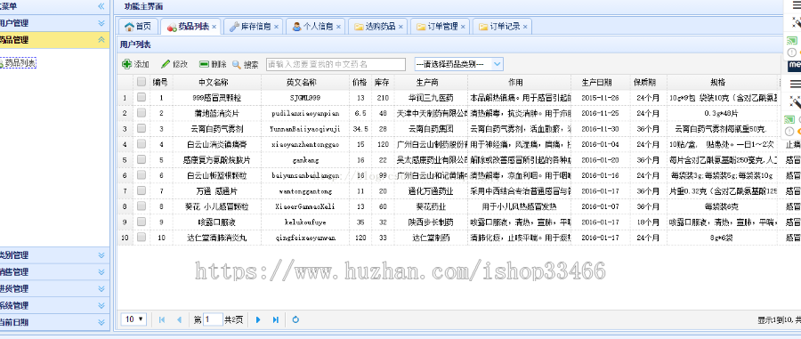Sort by 保质期 column header
801x339 pixels.
coord(648,82)
